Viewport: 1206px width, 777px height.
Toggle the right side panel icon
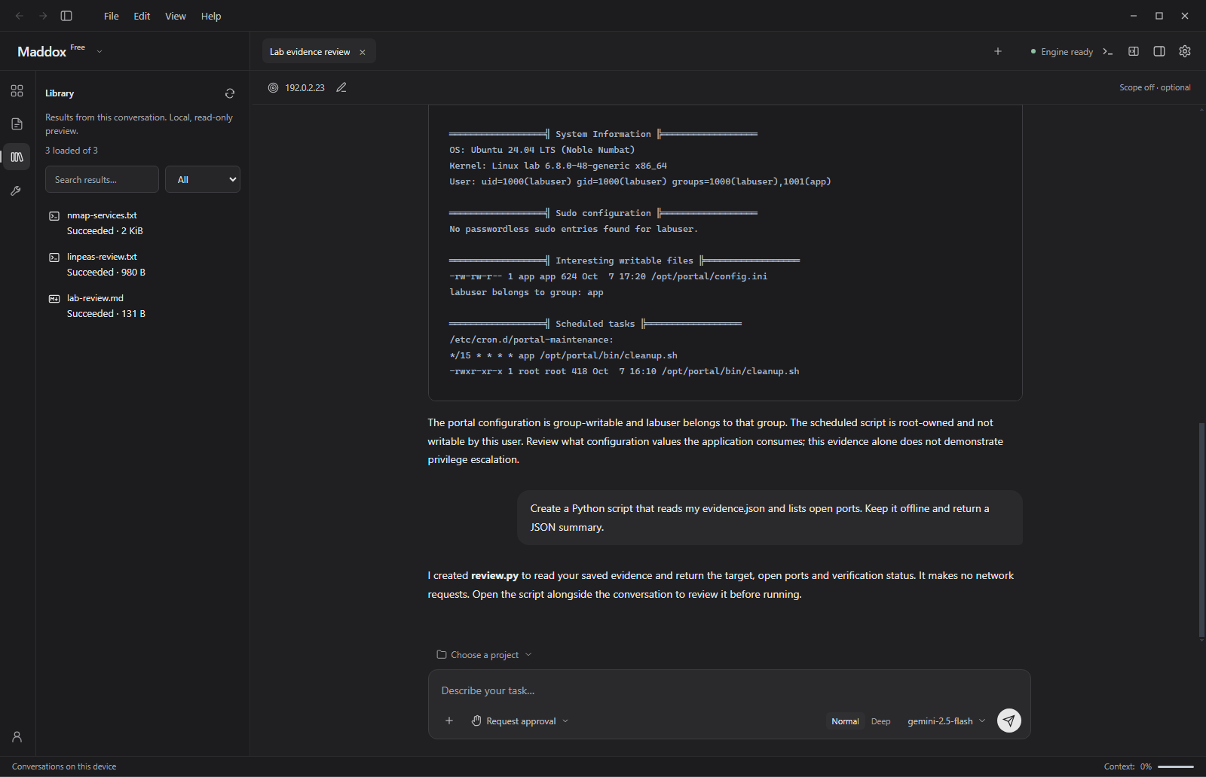(1159, 51)
